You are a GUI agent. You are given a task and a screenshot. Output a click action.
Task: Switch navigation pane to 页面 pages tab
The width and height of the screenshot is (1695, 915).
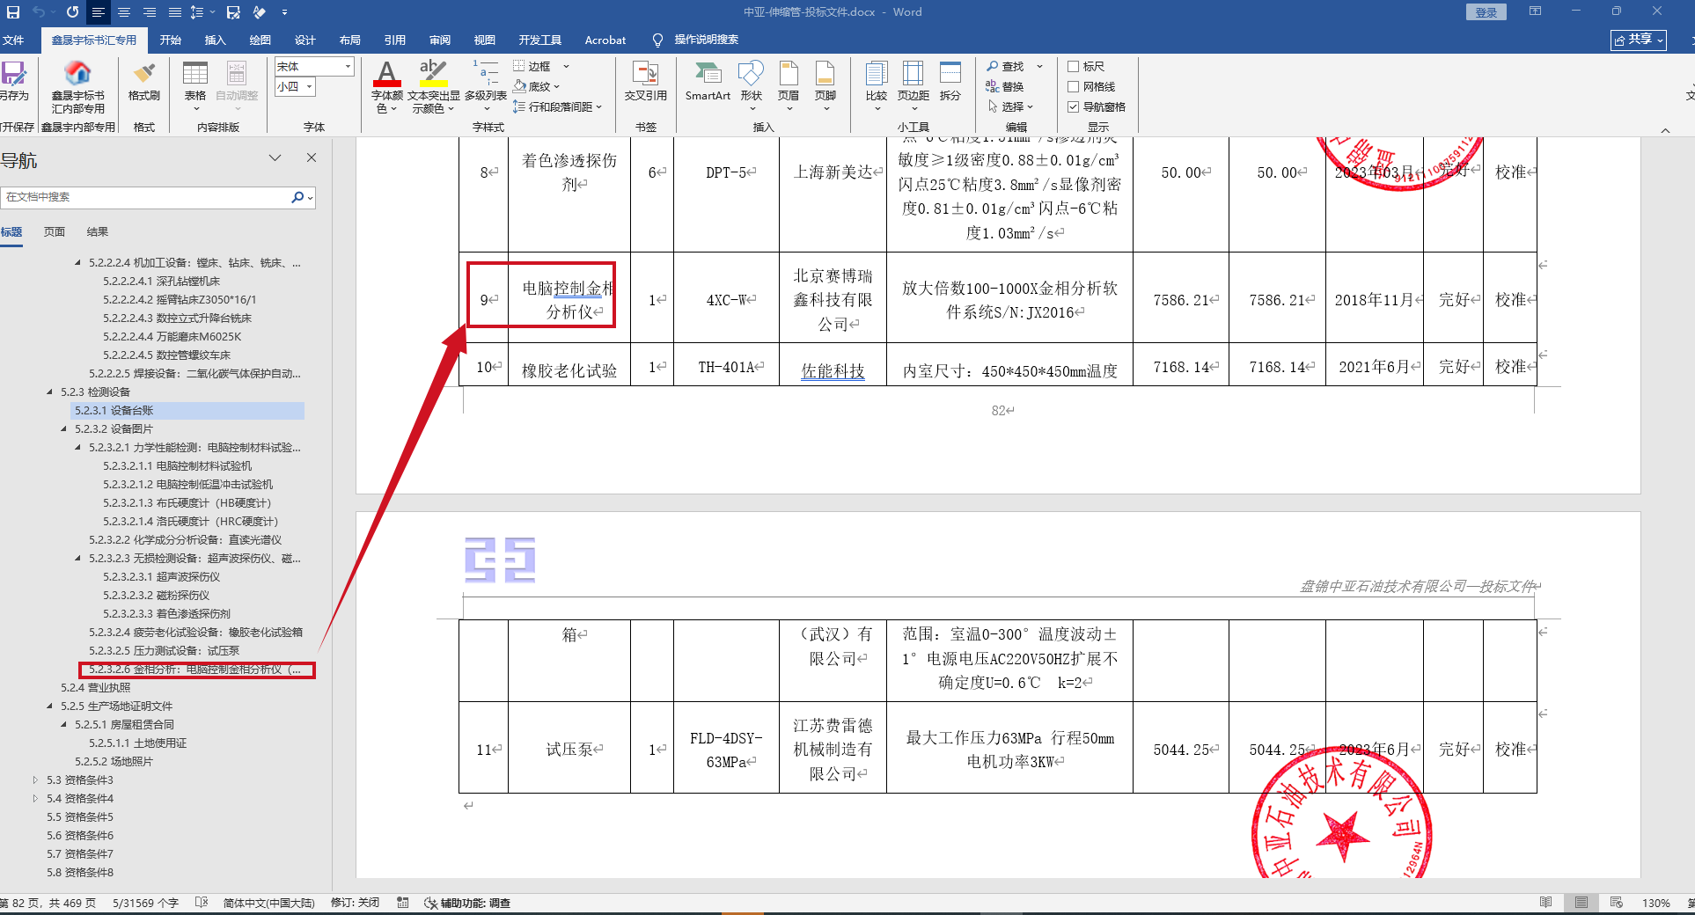click(x=55, y=231)
